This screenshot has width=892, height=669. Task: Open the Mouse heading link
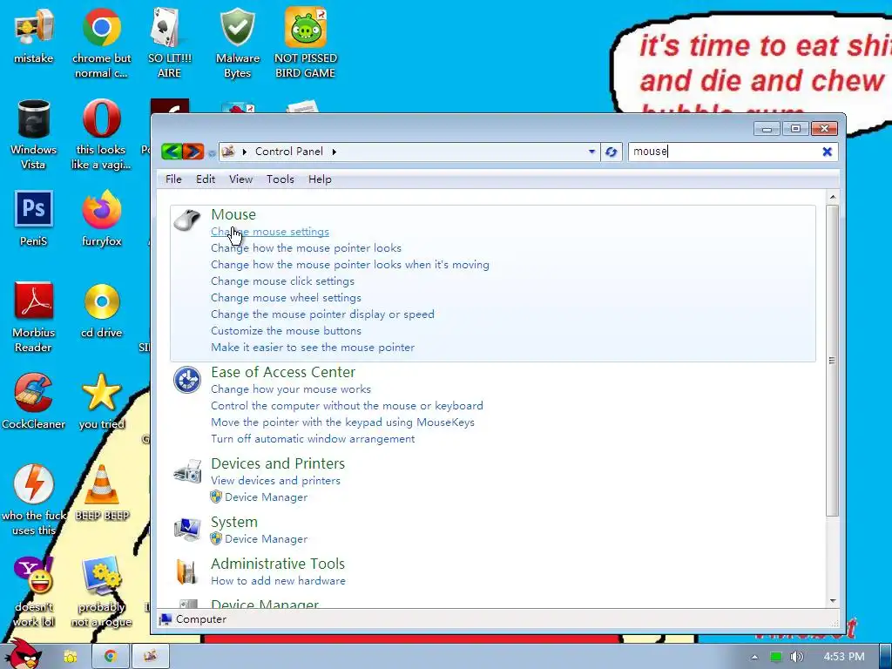[x=233, y=214]
